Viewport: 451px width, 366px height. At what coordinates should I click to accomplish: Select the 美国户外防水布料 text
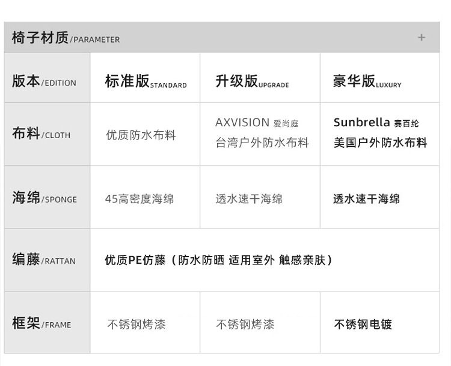[380, 143]
